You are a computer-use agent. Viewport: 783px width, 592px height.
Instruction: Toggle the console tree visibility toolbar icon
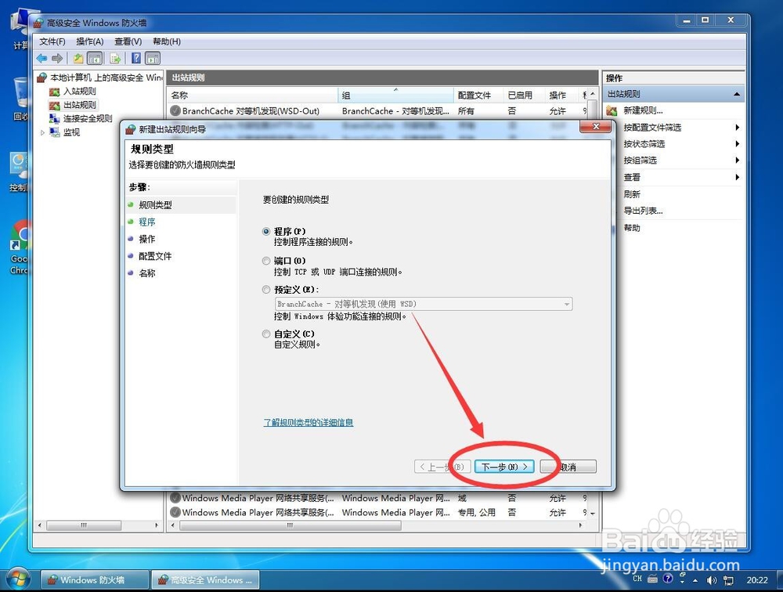pos(94,58)
